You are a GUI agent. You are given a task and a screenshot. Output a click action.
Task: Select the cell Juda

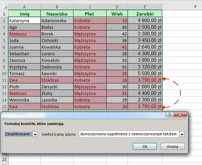click(x=24, y=40)
